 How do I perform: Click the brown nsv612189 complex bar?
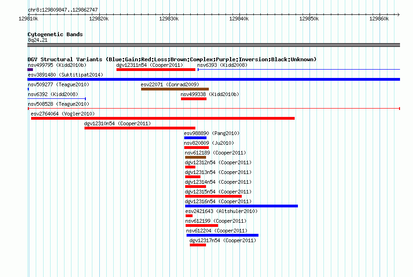pyautogui.click(x=195, y=157)
